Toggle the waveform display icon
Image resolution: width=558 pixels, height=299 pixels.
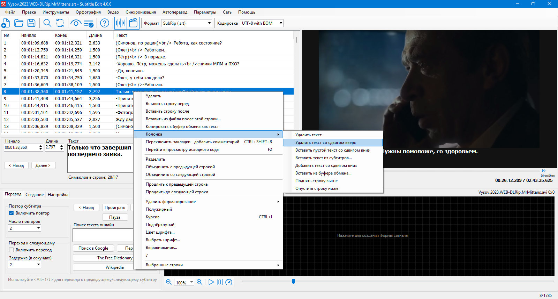coord(121,23)
